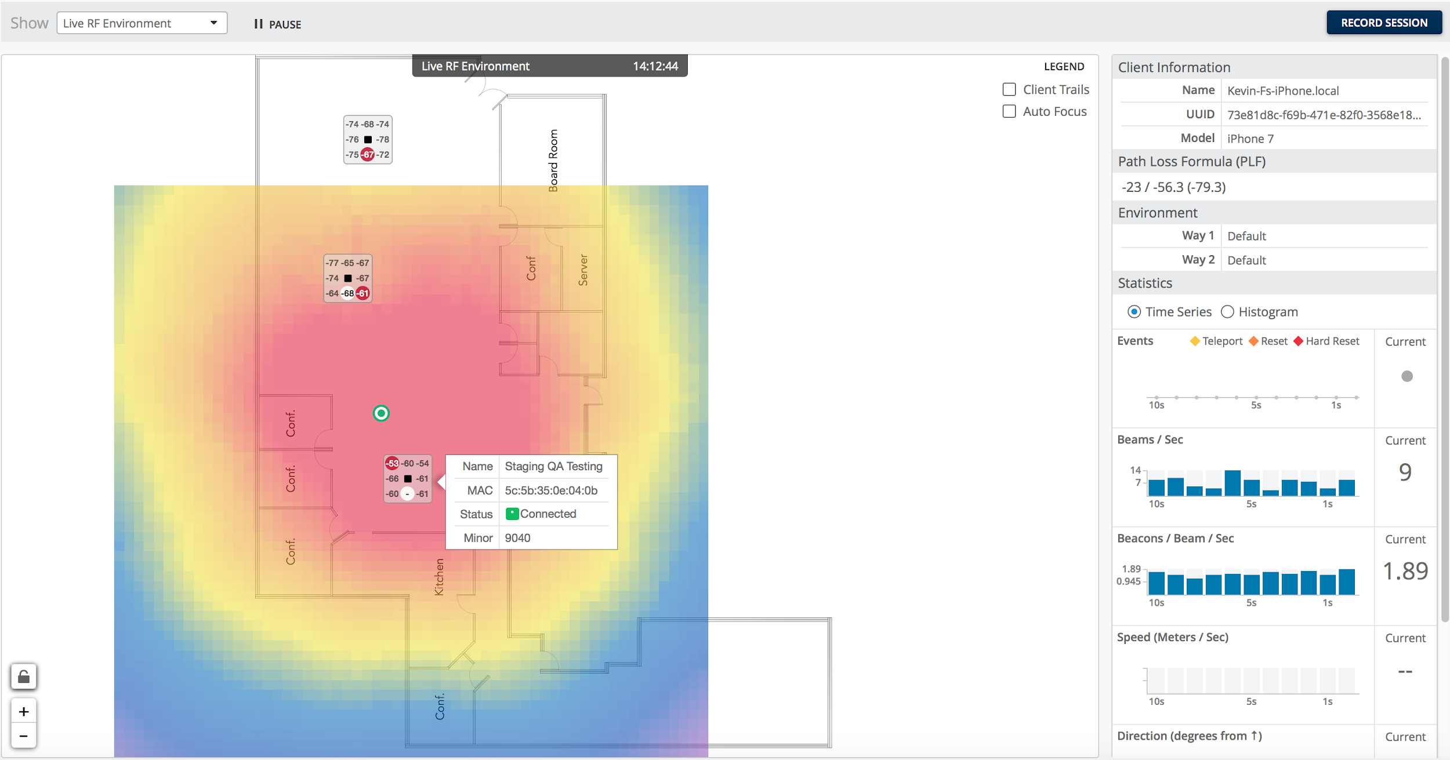1450x760 pixels.
Task: Click the map lock icon
Action: point(24,677)
